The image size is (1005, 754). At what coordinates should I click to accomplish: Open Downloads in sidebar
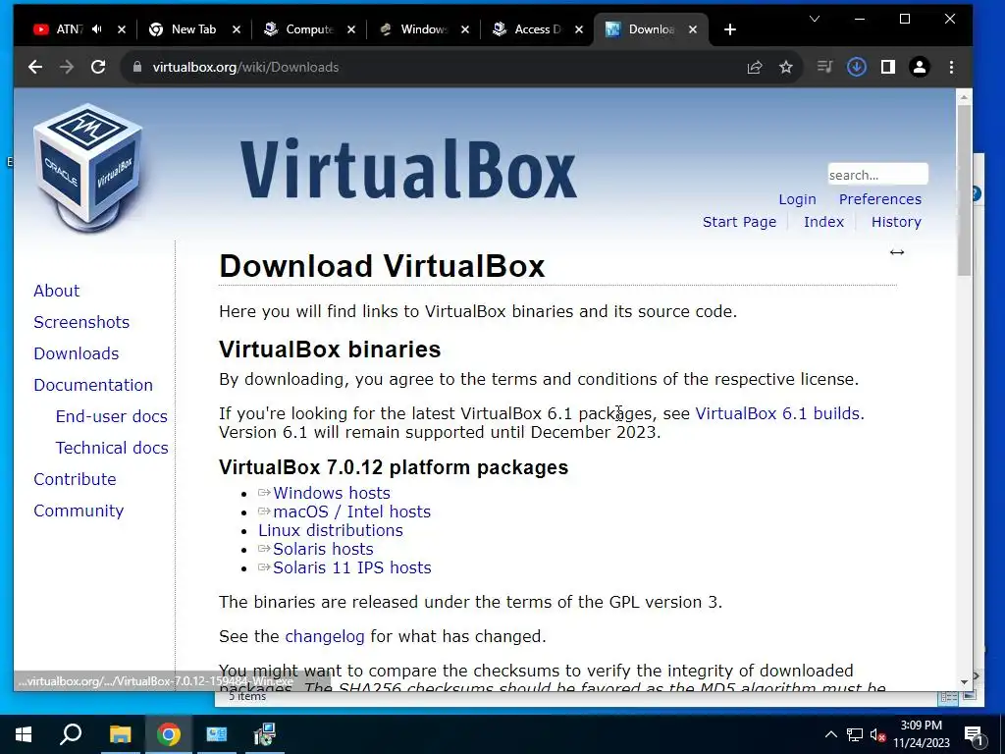pyautogui.click(x=77, y=353)
